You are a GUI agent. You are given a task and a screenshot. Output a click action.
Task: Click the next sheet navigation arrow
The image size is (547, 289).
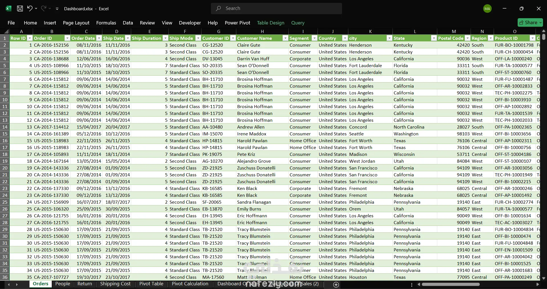pos(17,284)
